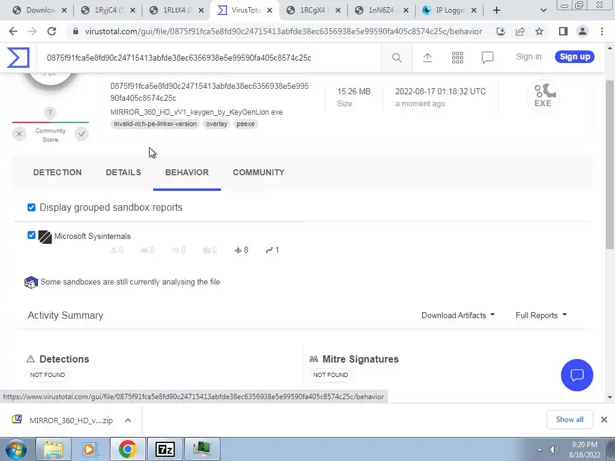Open the apps grid icon
The height and width of the screenshot is (461, 615).
point(457,58)
